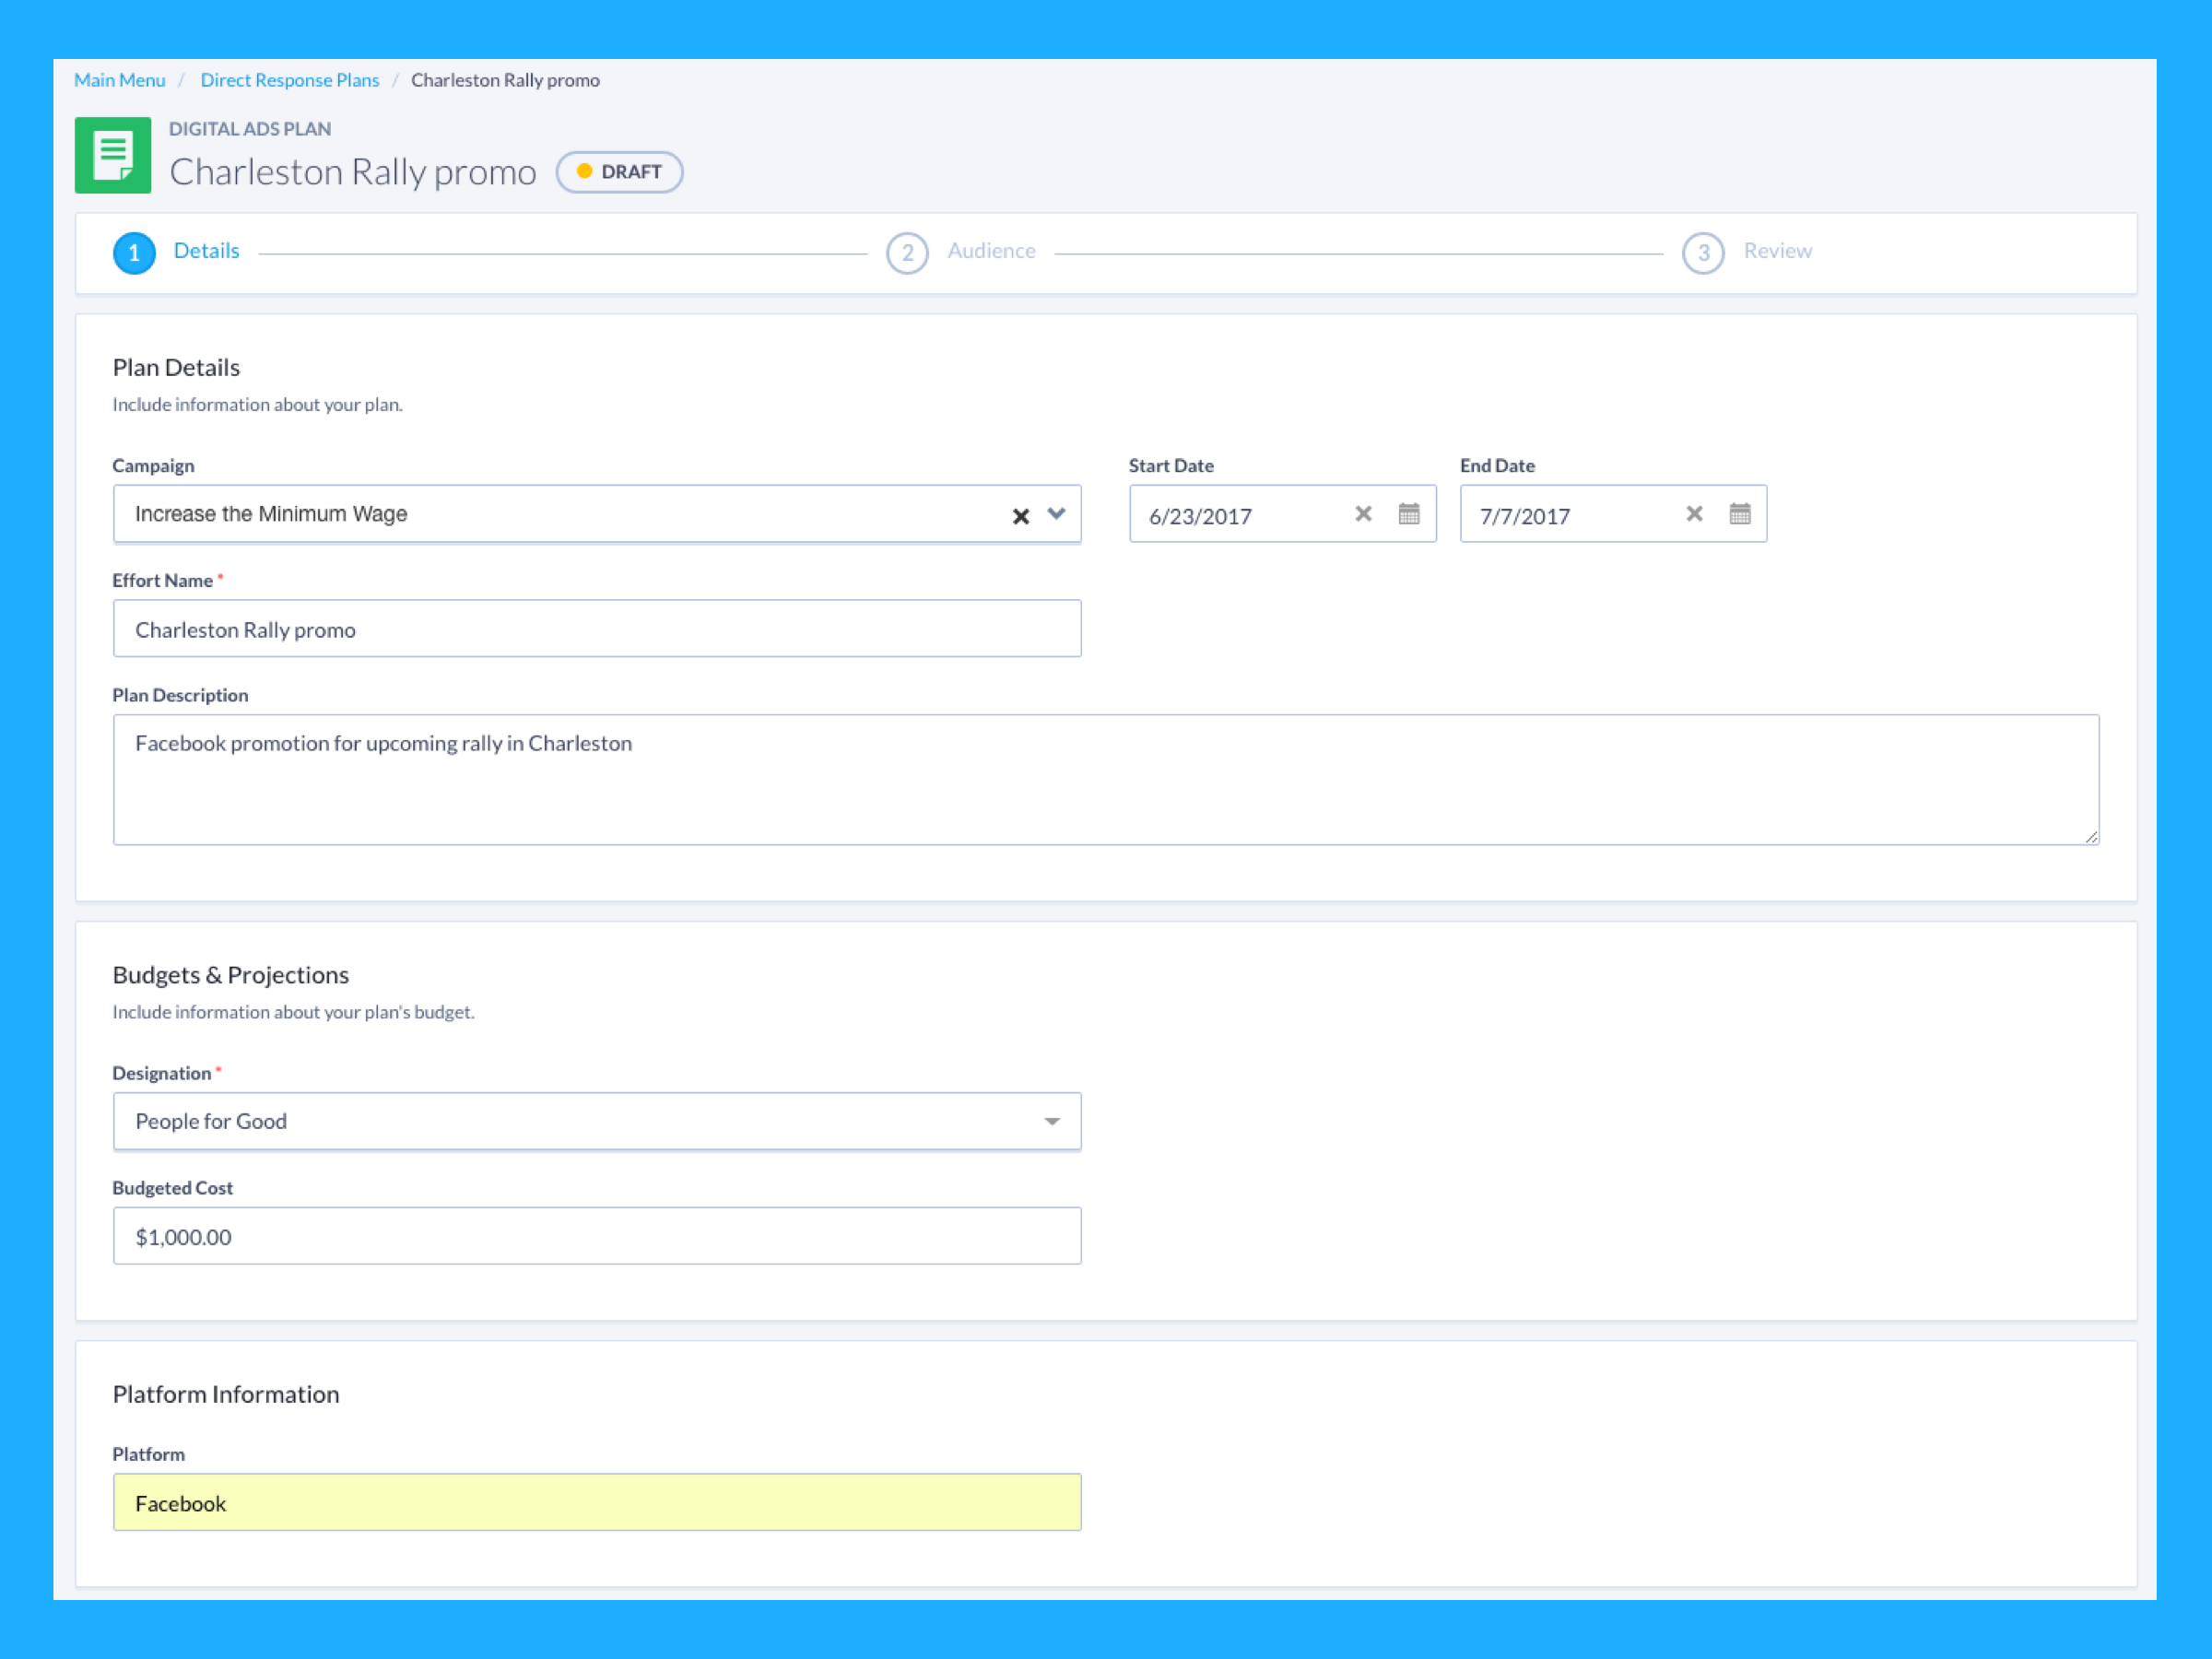Expand the Campaign dropdown chevron
The width and height of the screenshot is (2212, 1659).
1056,514
